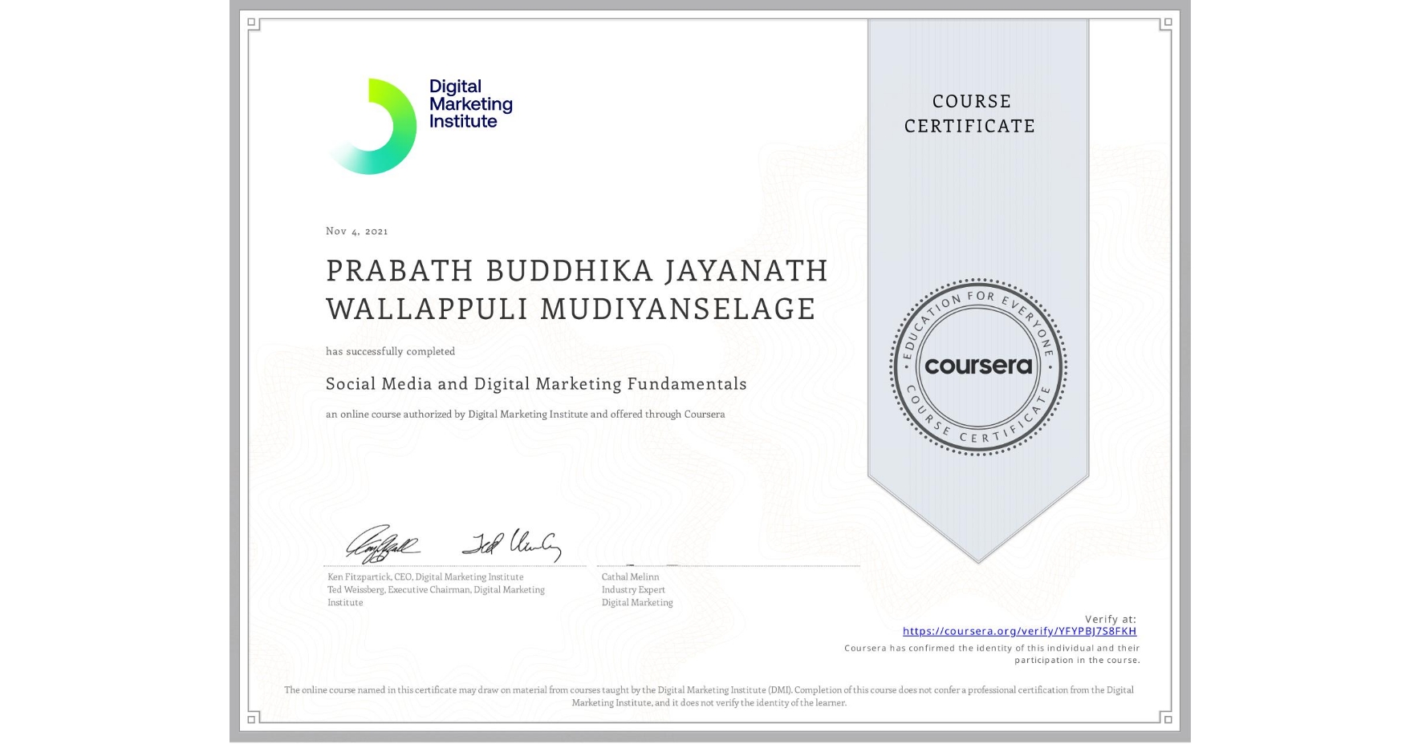Click Ken Fitzpatrick's signature
The width and height of the screenshot is (1422, 744).
click(383, 544)
